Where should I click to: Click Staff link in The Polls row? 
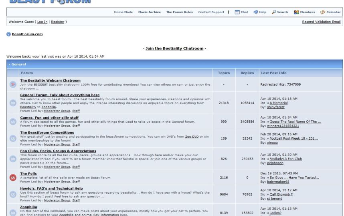coord(76,182)
